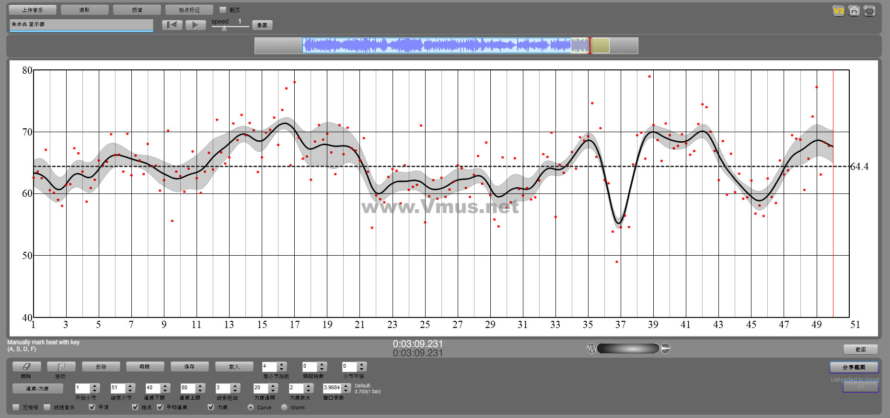Click the 保存 save button
This screenshot has width=890, height=418.
(x=189, y=367)
